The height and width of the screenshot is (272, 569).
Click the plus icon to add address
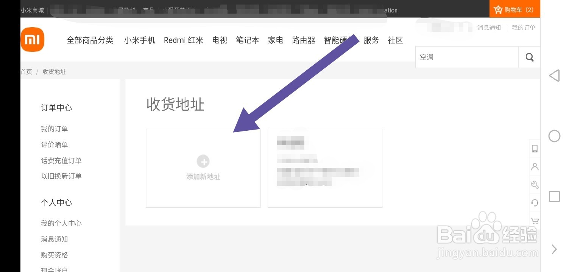[x=203, y=162]
